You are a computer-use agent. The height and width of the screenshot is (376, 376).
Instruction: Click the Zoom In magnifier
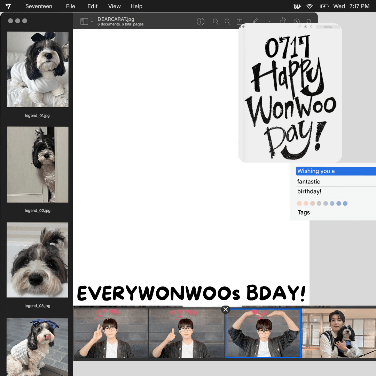click(227, 22)
